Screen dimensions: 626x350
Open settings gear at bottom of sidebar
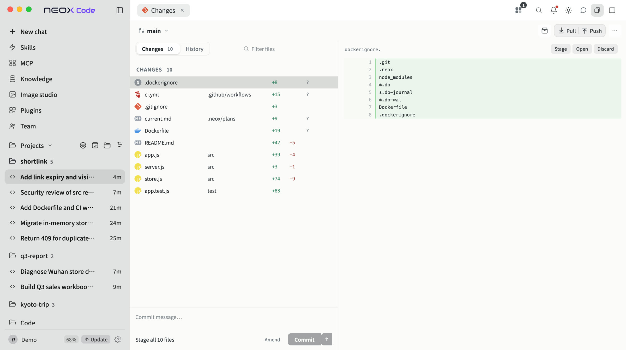point(118,339)
